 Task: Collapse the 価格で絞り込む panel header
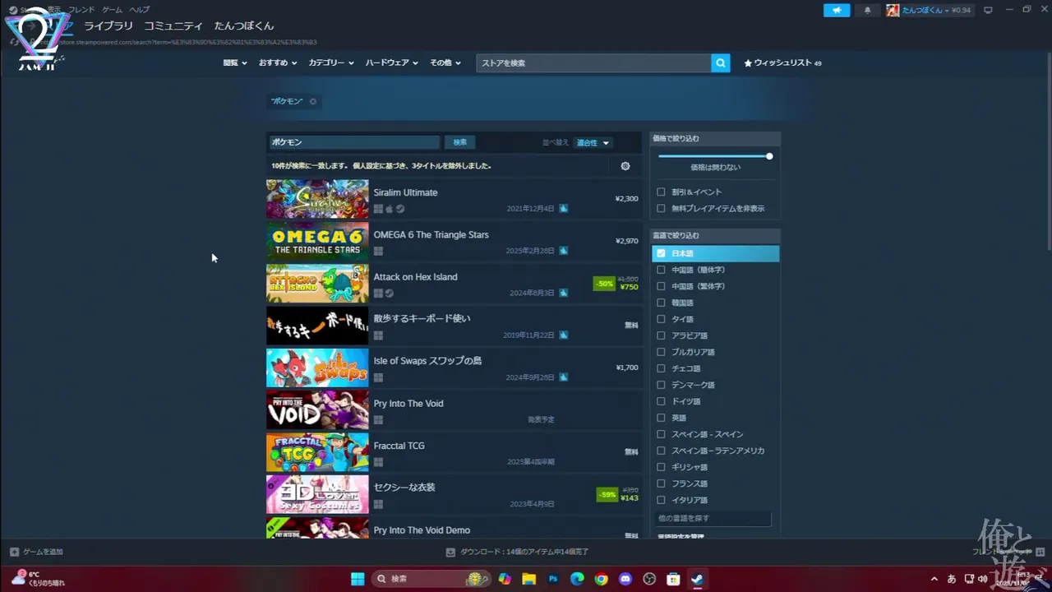tap(715, 138)
